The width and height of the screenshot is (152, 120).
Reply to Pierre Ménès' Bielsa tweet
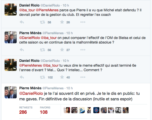pyautogui.click(x=22, y=50)
